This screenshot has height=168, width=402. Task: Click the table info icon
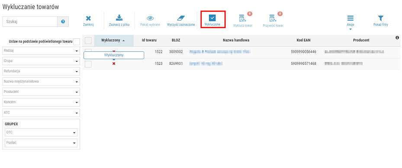397,38
